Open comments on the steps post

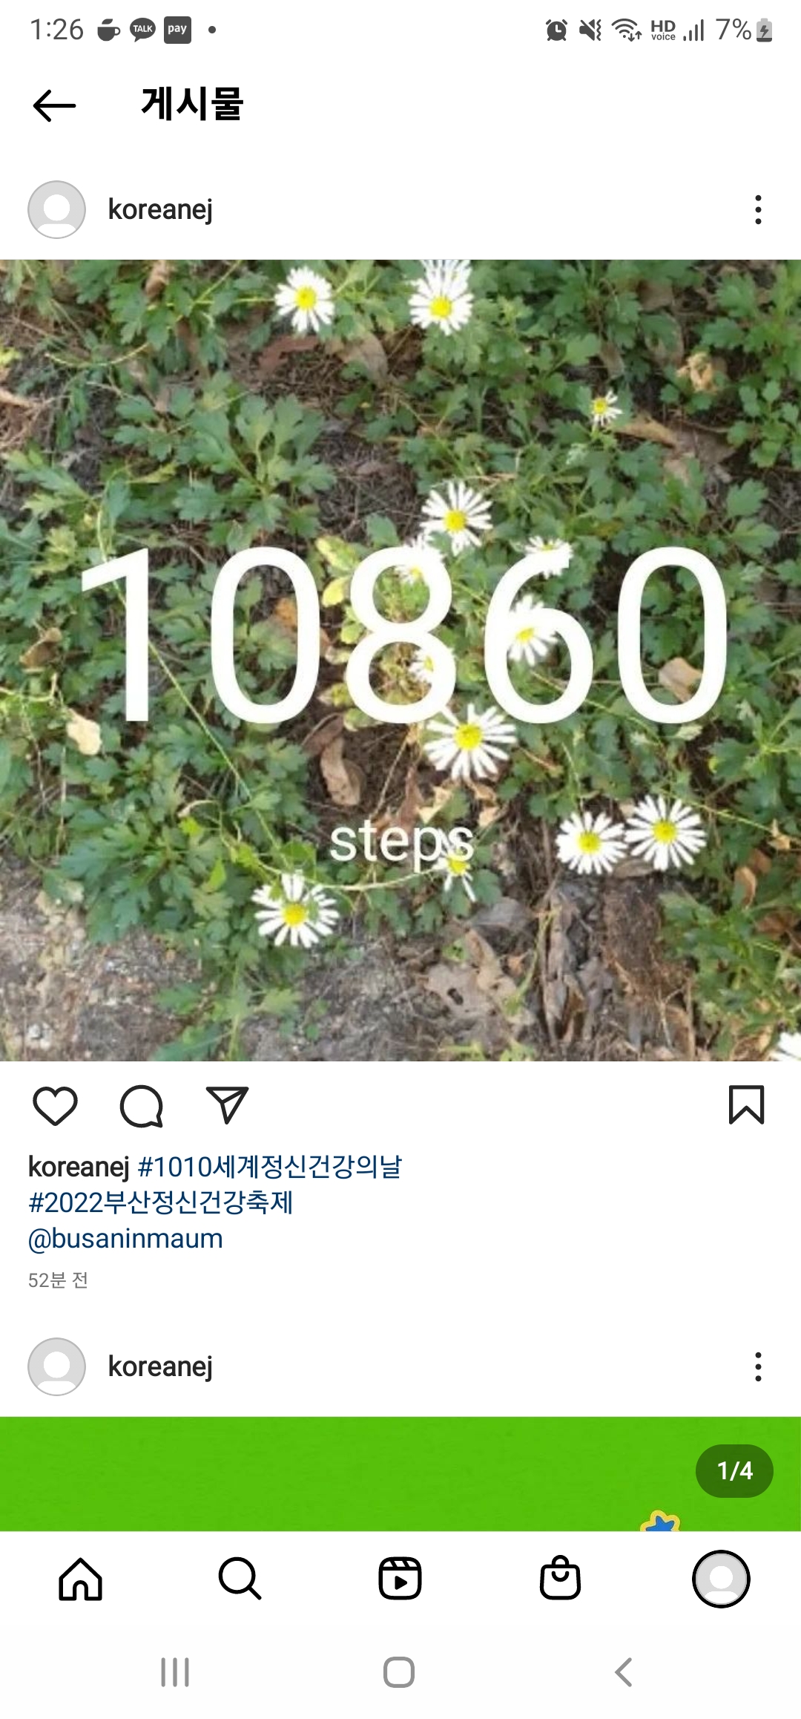pos(141,1106)
